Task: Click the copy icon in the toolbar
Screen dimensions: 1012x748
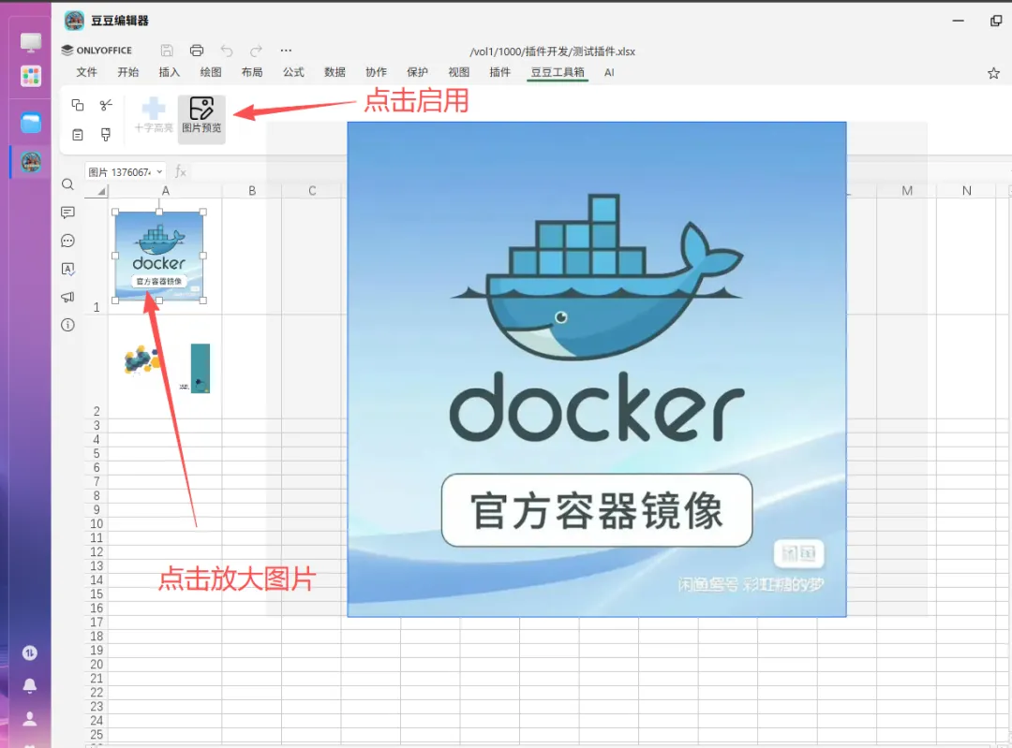Action: (78, 105)
